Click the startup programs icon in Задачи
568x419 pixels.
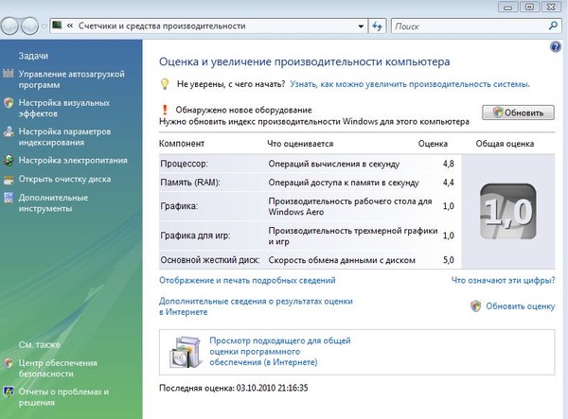[9, 74]
